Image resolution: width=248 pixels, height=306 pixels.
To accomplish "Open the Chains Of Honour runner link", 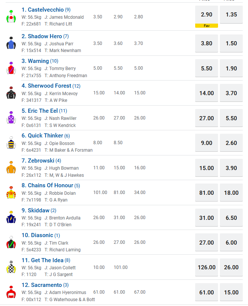I will (x=51, y=185).
